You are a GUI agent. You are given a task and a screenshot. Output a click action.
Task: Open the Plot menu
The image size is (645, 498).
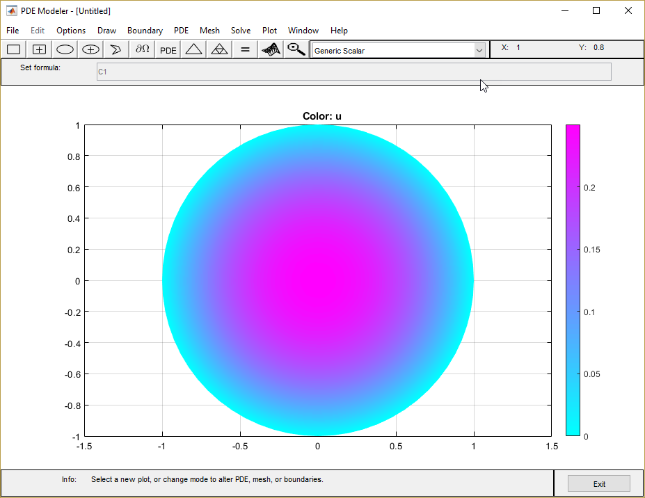269,31
